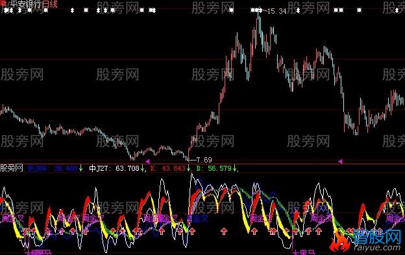Click the blue 周金叉 signal label

pos(197,219)
